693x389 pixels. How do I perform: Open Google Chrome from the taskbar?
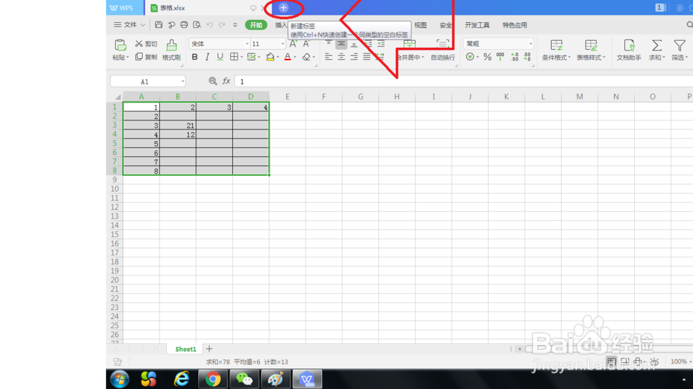click(x=213, y=379)
